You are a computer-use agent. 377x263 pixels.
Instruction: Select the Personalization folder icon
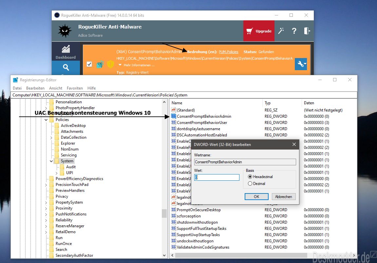51,102
